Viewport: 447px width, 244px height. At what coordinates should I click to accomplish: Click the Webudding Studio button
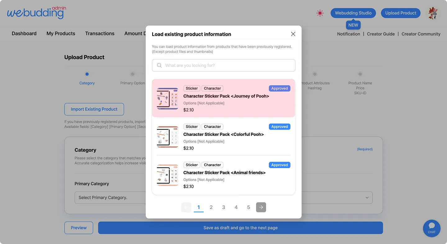(353, 13)
